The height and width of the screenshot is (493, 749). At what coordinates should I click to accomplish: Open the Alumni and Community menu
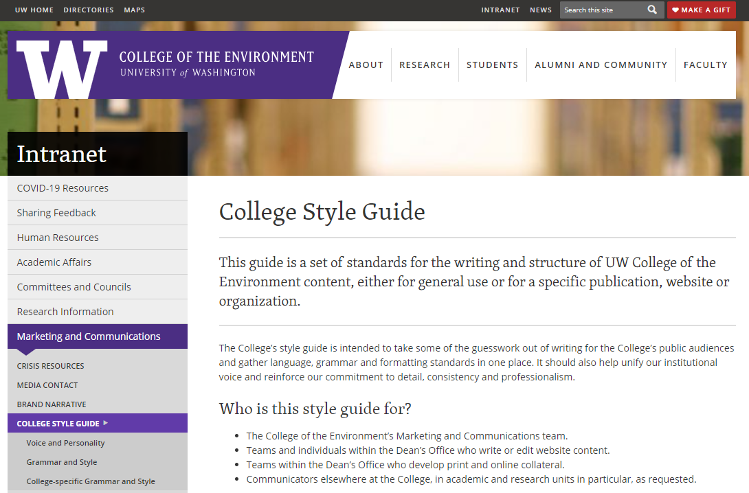[x=601, y=65]
